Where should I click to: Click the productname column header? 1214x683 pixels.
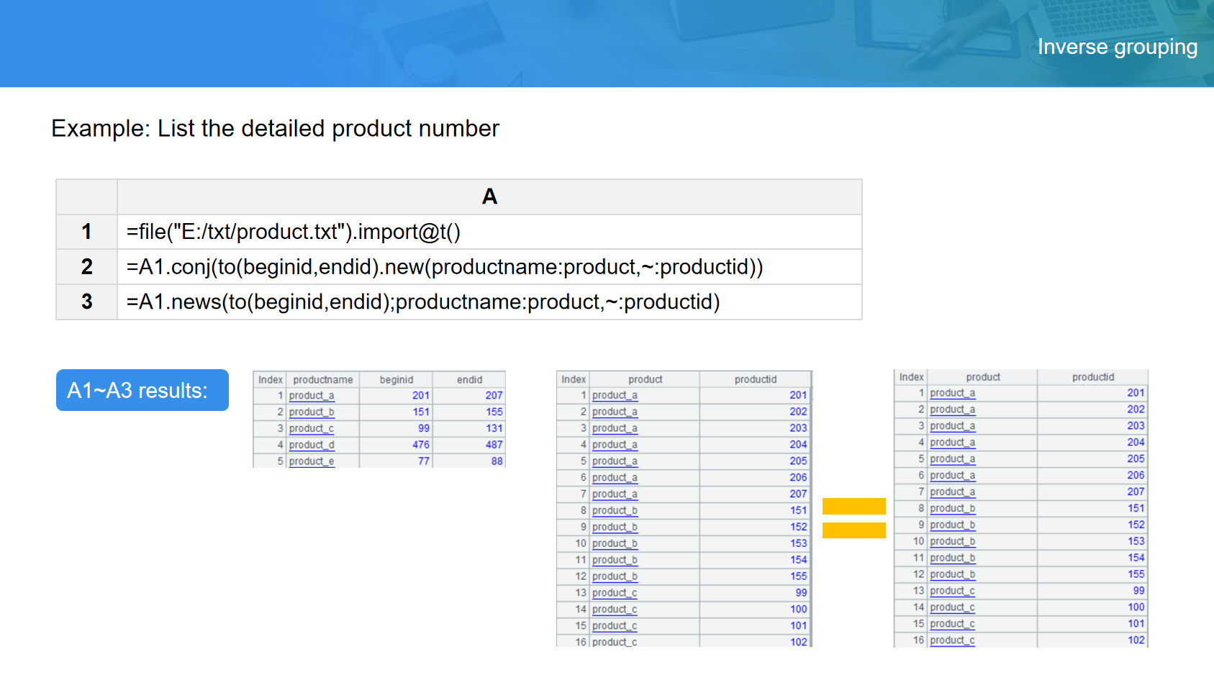pyautogui.click(x=322, y=379)
